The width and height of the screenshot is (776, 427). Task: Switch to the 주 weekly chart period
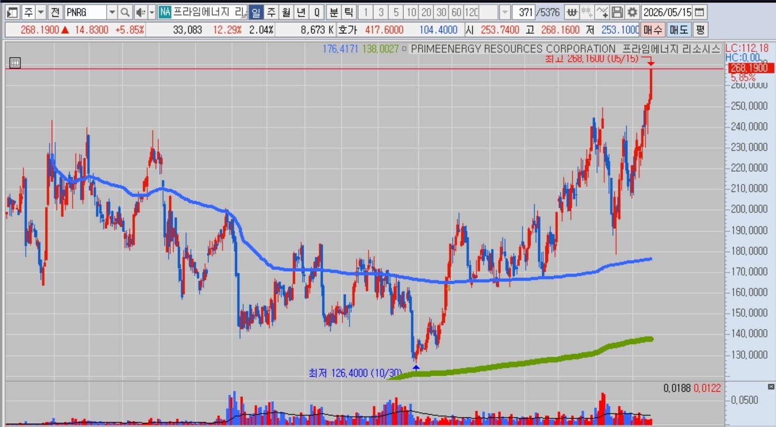[271, 12]
